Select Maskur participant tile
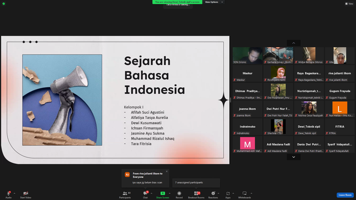The width and height of the screenshot is (356, 200). click(x=248, y=73)
